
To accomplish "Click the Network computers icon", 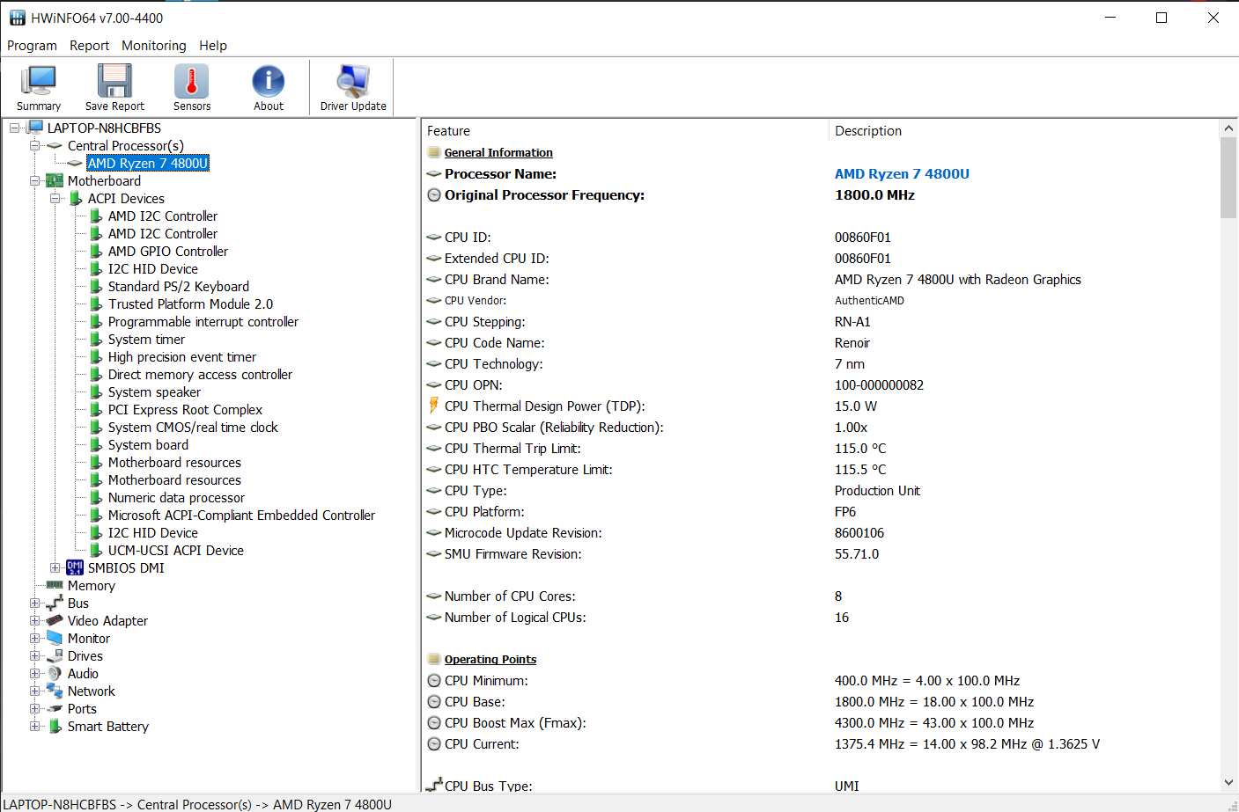I will [x=55, y=691].
